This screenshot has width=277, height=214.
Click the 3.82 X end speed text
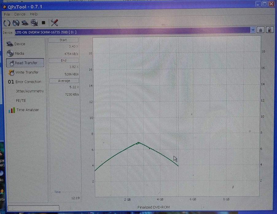pos(74,67)
